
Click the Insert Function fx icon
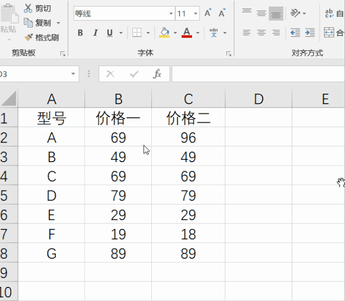pyautogui.click(x=157, y=74)
